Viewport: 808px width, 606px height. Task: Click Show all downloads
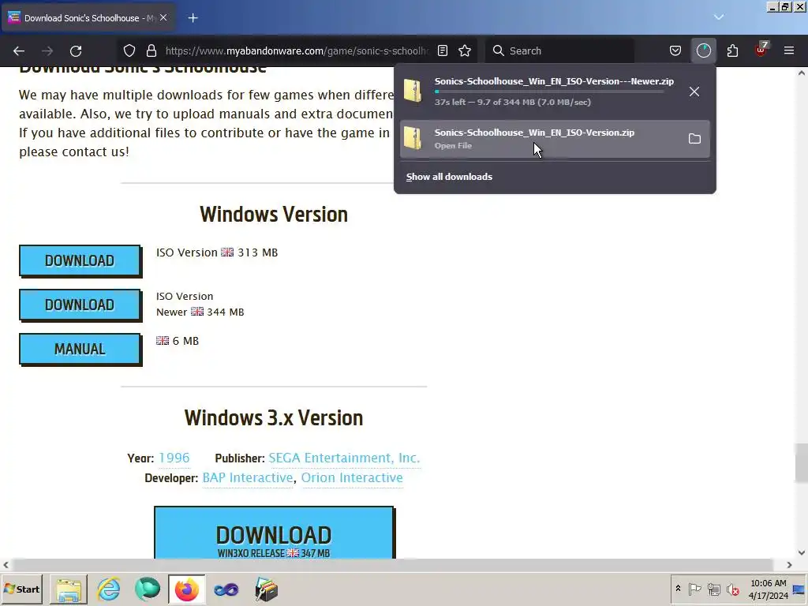click(x=449, y=177)
